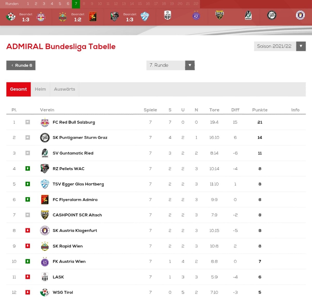
Task: Click the red down arrow beside SK Rapid Wien
Action: pos(28,246)
